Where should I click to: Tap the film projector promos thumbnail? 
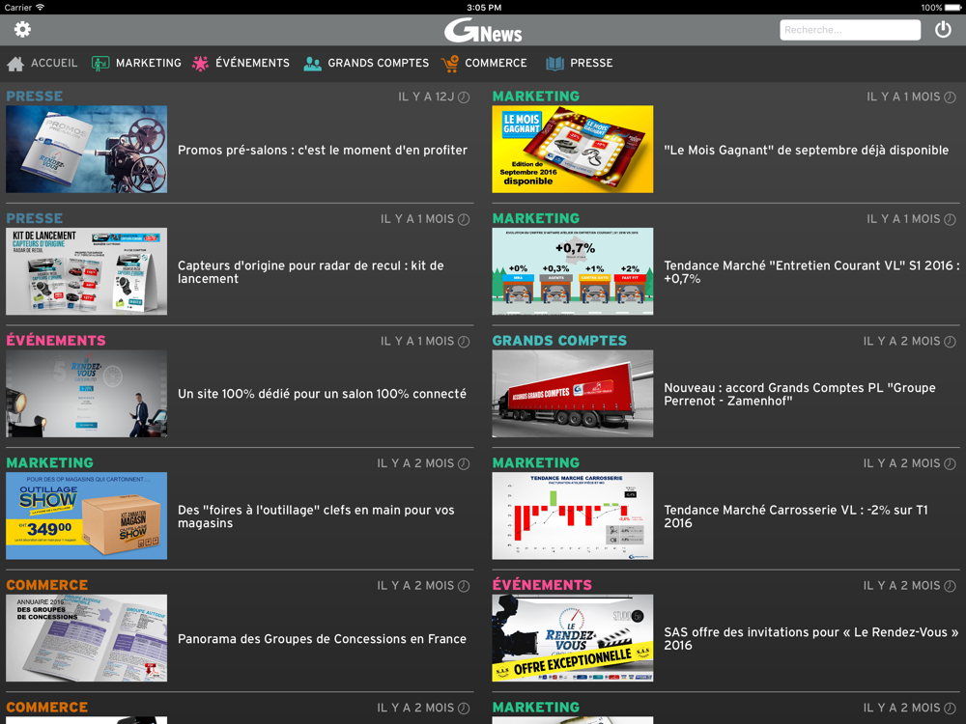click(x=86, y=149)
